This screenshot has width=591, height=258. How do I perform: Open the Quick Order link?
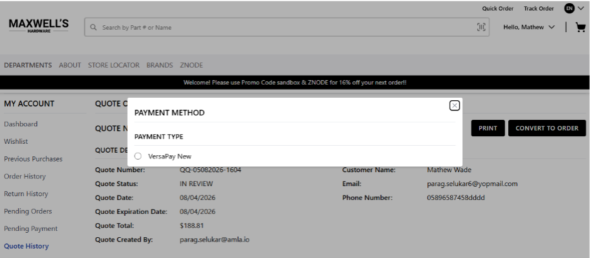pos(498,8)
